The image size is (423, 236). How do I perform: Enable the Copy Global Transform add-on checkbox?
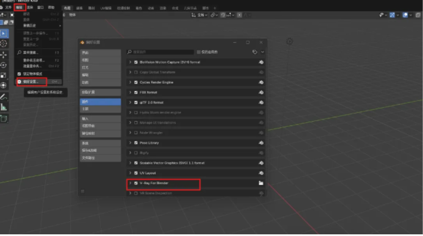tap(136, 72)
